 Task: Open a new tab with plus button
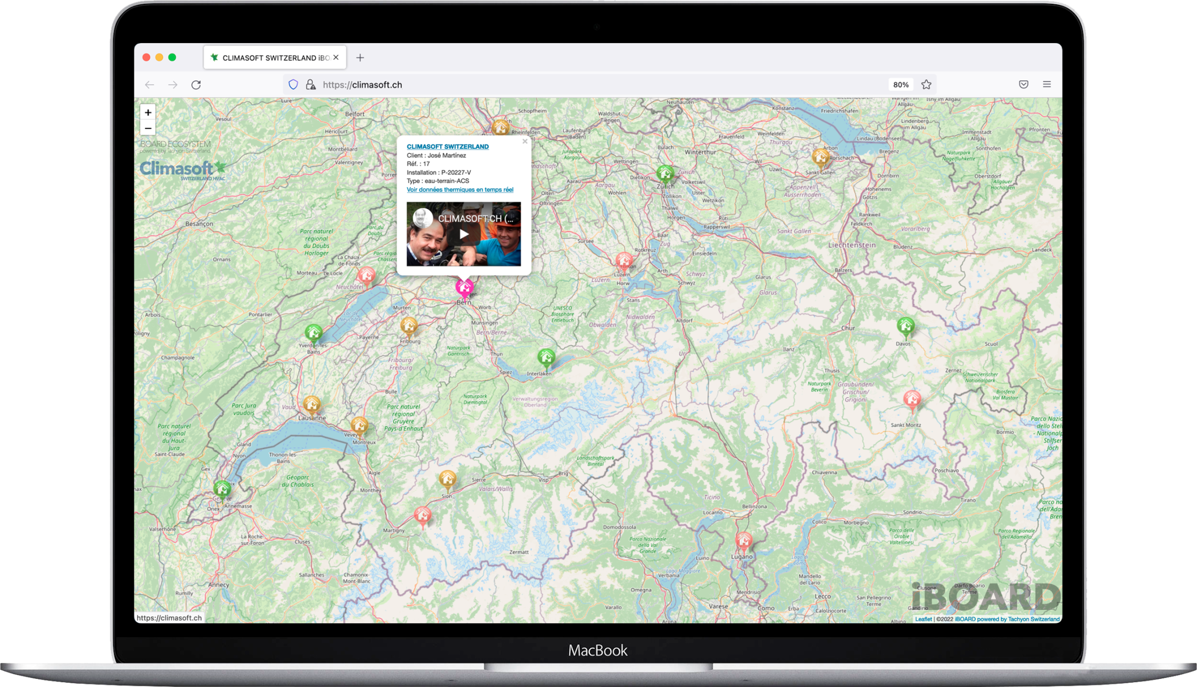(x=360, y=58)
